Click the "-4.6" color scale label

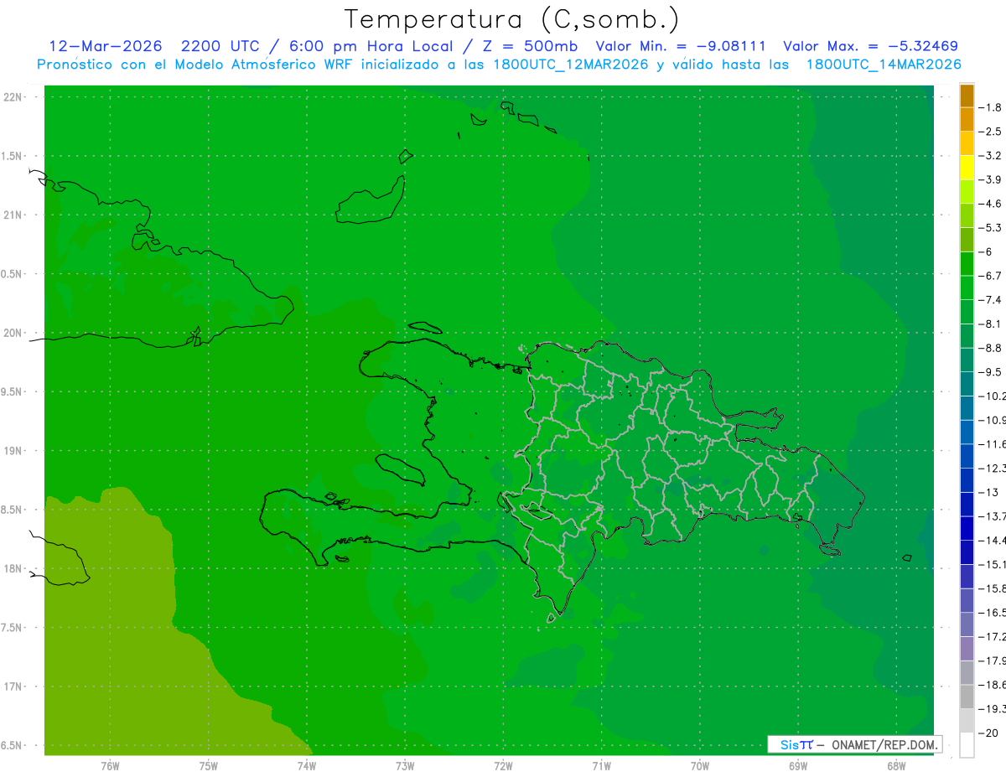point(990,204)
